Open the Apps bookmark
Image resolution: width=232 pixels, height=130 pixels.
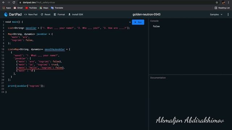point(7,8)
